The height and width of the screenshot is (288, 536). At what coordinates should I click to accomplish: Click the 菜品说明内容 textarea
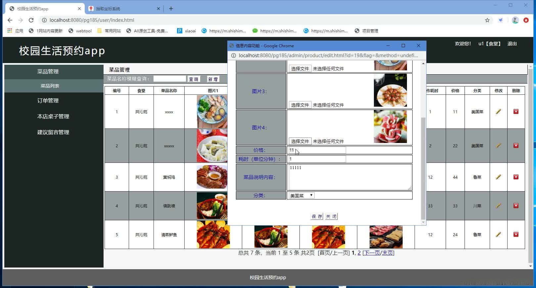coord(350,177)
